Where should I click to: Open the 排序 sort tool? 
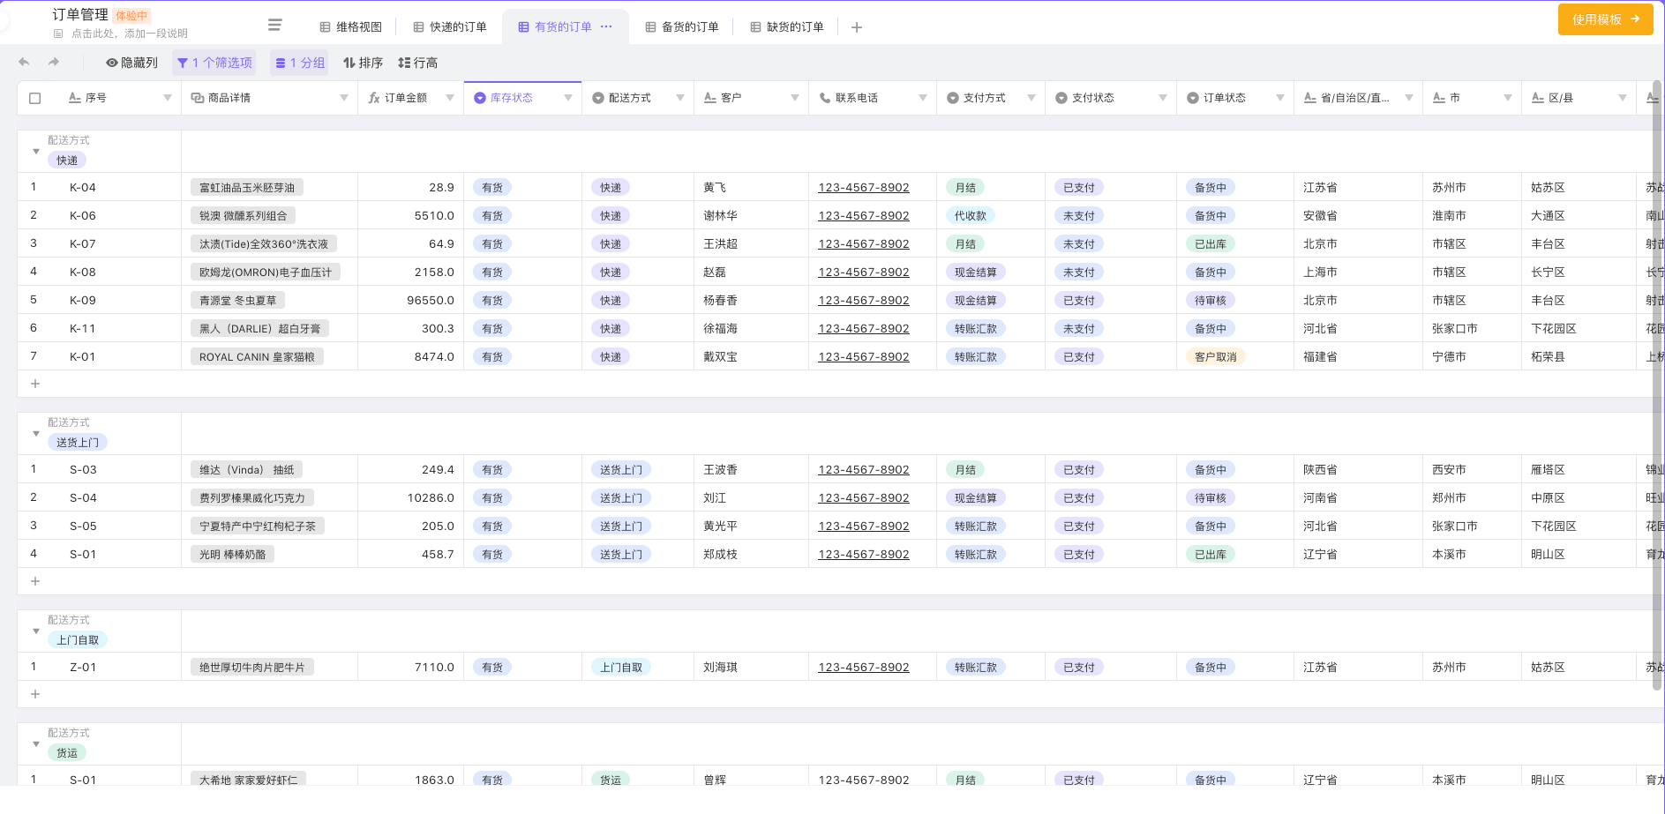point(363,63)
